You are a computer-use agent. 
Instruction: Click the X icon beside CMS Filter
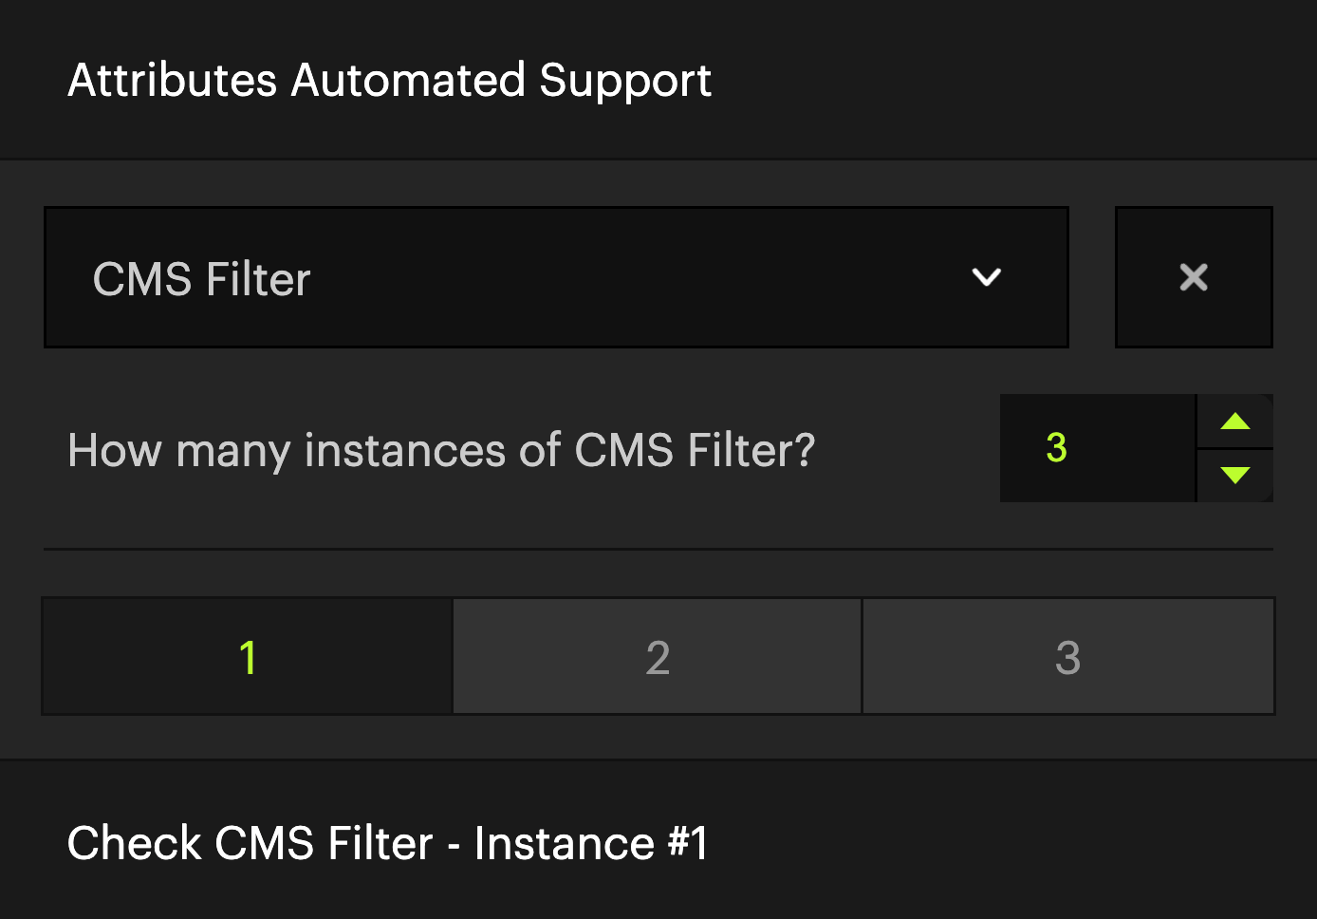[1194, 277]
